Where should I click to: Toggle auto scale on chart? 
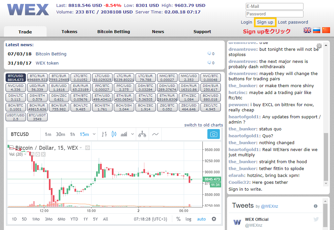[201, 219]
